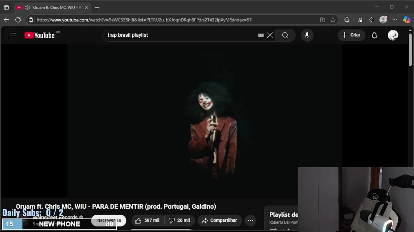This screenshot has width=414, height=232.
Task: Click the browser address bar URL
Action: pyautogui.click(x=144, y=20)
